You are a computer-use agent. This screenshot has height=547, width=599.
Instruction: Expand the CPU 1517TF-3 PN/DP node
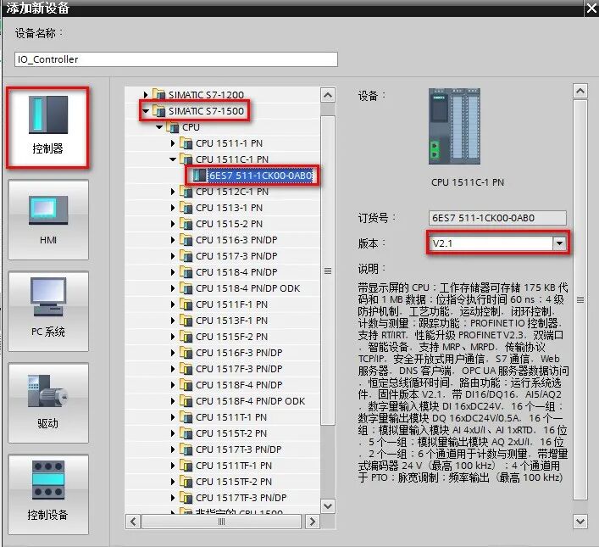[x=173, y=498]
